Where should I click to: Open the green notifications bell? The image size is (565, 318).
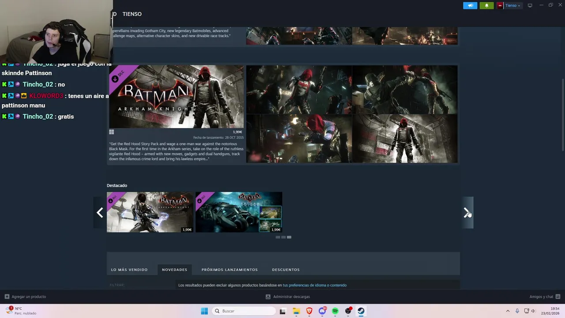[x=486, y=5]
